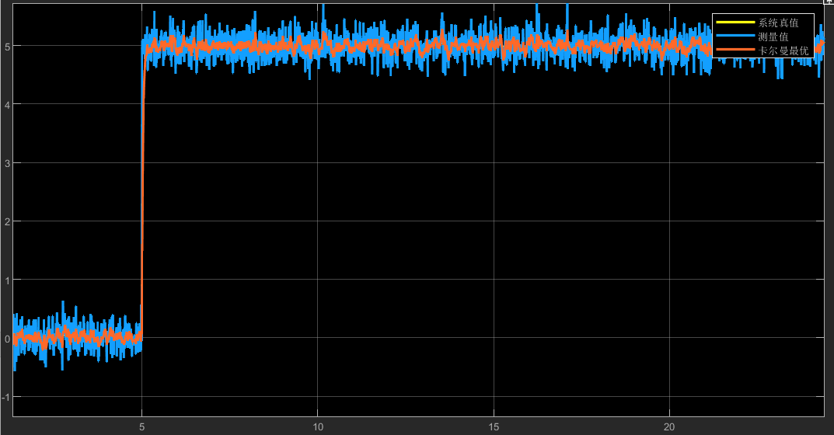Image resolution: width=834 pixels, height=435 pixels.
Task: Click the y-axis tick label 4
Action: point(8,106)
